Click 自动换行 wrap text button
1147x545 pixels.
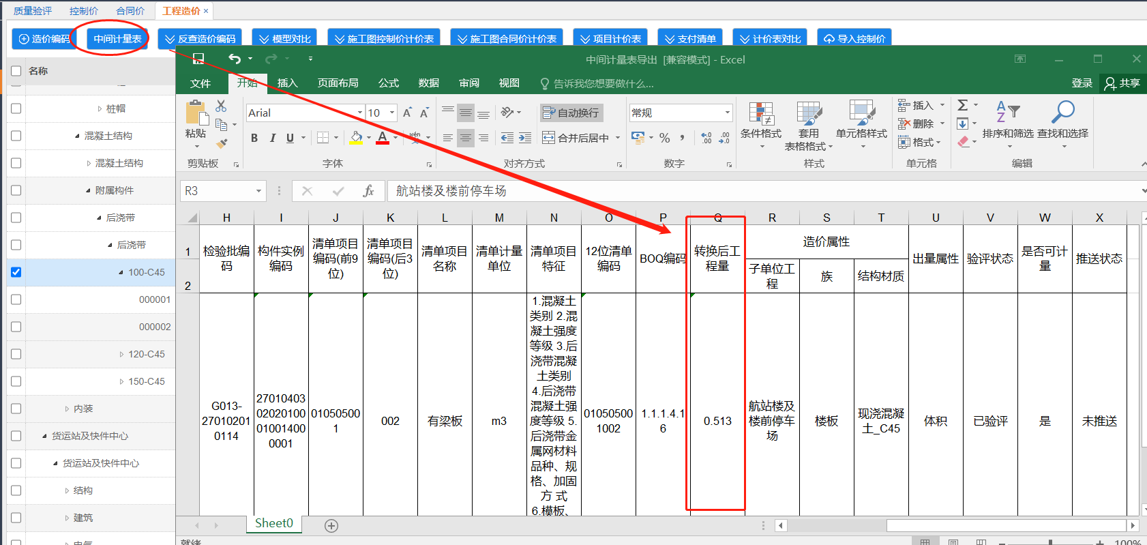click(x=571, y=113)
